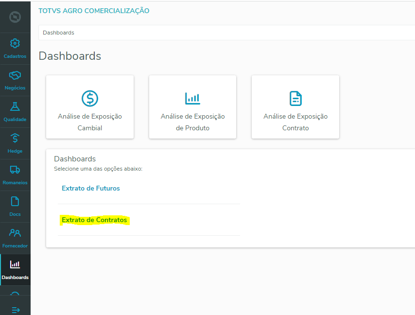
Task: Click the large Dashboards page heading
Action: [70, 56]
